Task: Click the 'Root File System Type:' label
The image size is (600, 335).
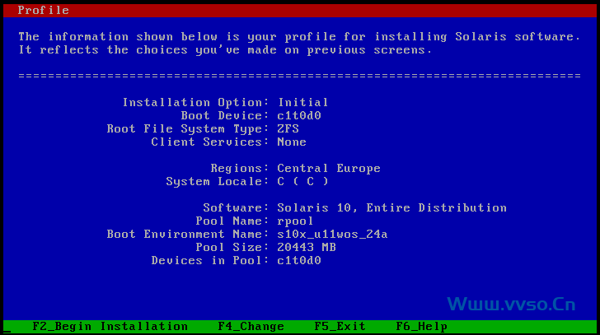Action: 188,129
